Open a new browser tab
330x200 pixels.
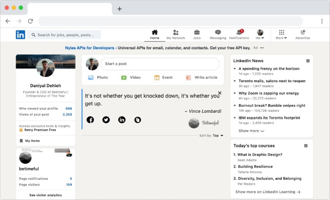tap(120, 9)
